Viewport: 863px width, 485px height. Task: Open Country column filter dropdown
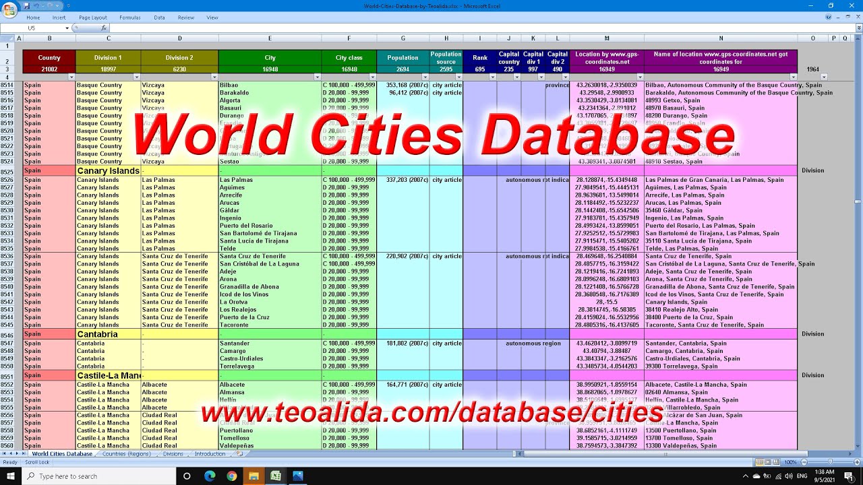pyautogui.click(x=72, y=77)
